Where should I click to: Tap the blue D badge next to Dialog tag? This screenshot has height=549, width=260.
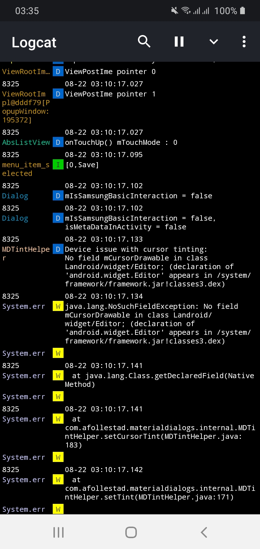pos(58,196)
